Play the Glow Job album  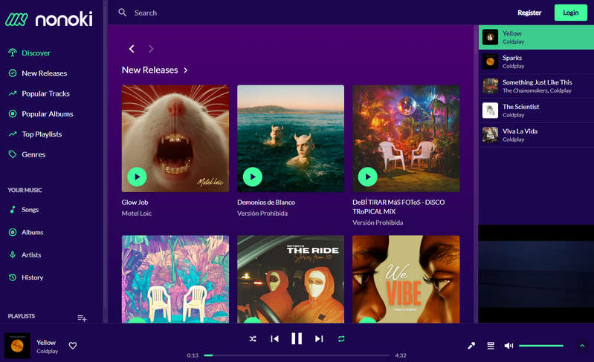[137, 177]
